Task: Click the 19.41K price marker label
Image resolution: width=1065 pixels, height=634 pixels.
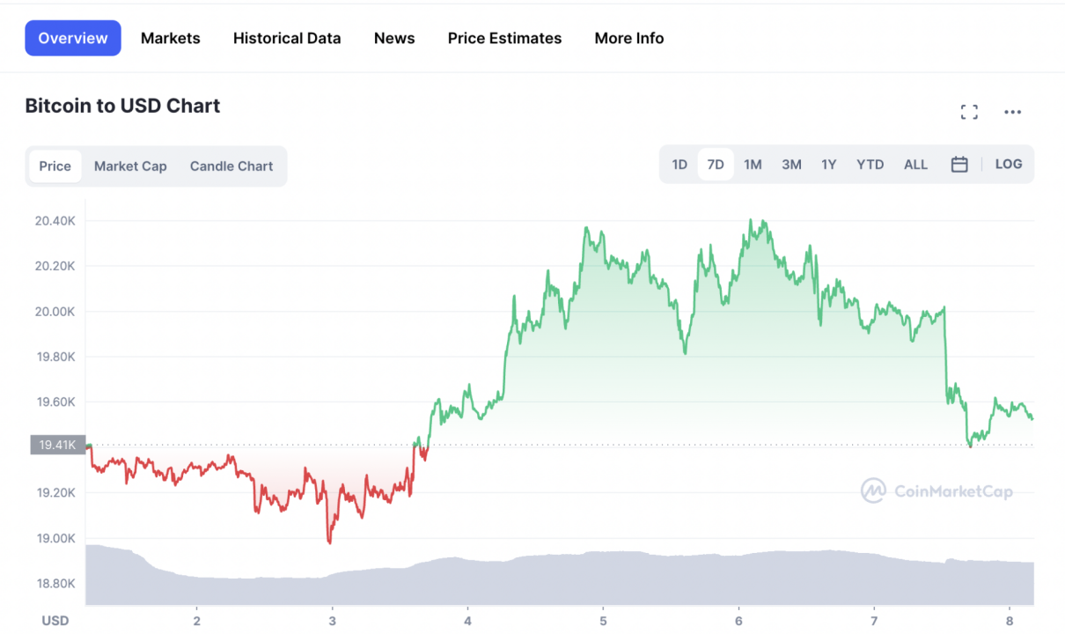Action: click(57, 445)
